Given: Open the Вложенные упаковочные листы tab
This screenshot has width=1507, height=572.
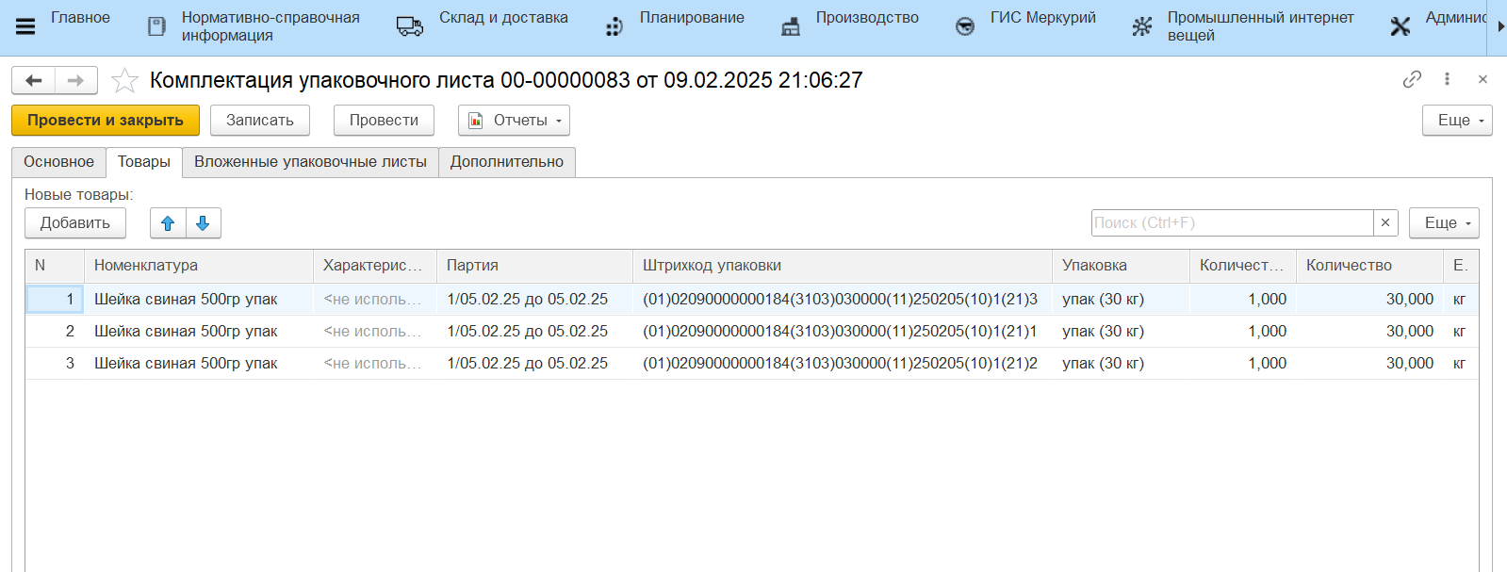Looking at the screenshot, I should coord(310,162).
